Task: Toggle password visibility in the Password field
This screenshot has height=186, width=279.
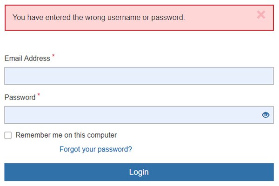Action: [x=266, y=115]
